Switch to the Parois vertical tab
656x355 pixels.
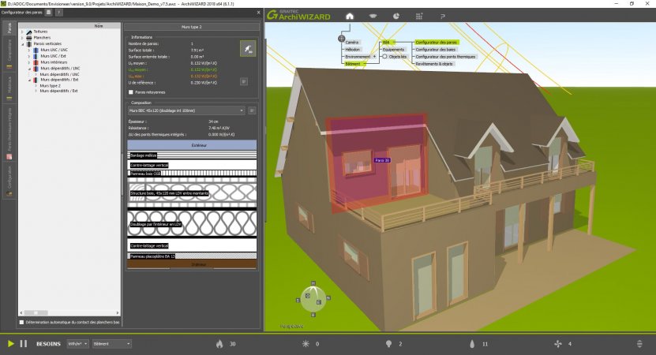pyautogui.click(x=9, y=28)
